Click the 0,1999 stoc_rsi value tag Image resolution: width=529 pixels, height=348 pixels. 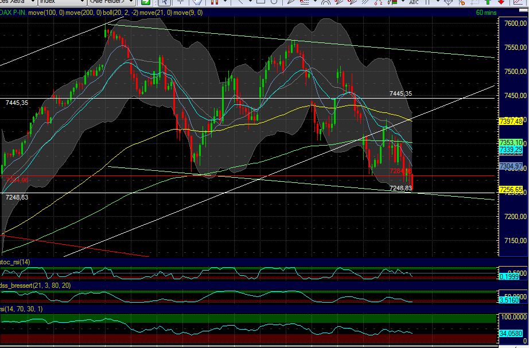tap(509, 277)
